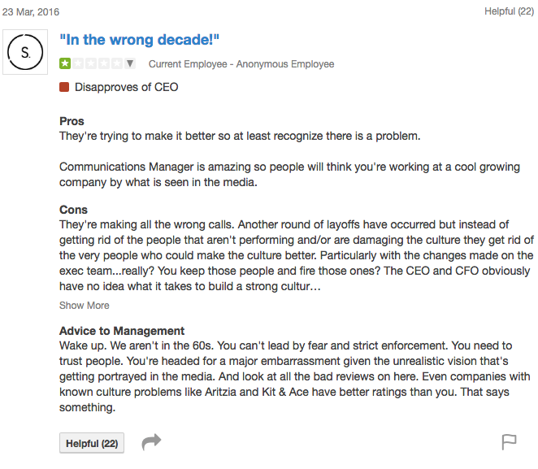Screen dimensions: 538x469
Task: Click the red Disapproves of CEO square
Action: [x=64, y=87]
